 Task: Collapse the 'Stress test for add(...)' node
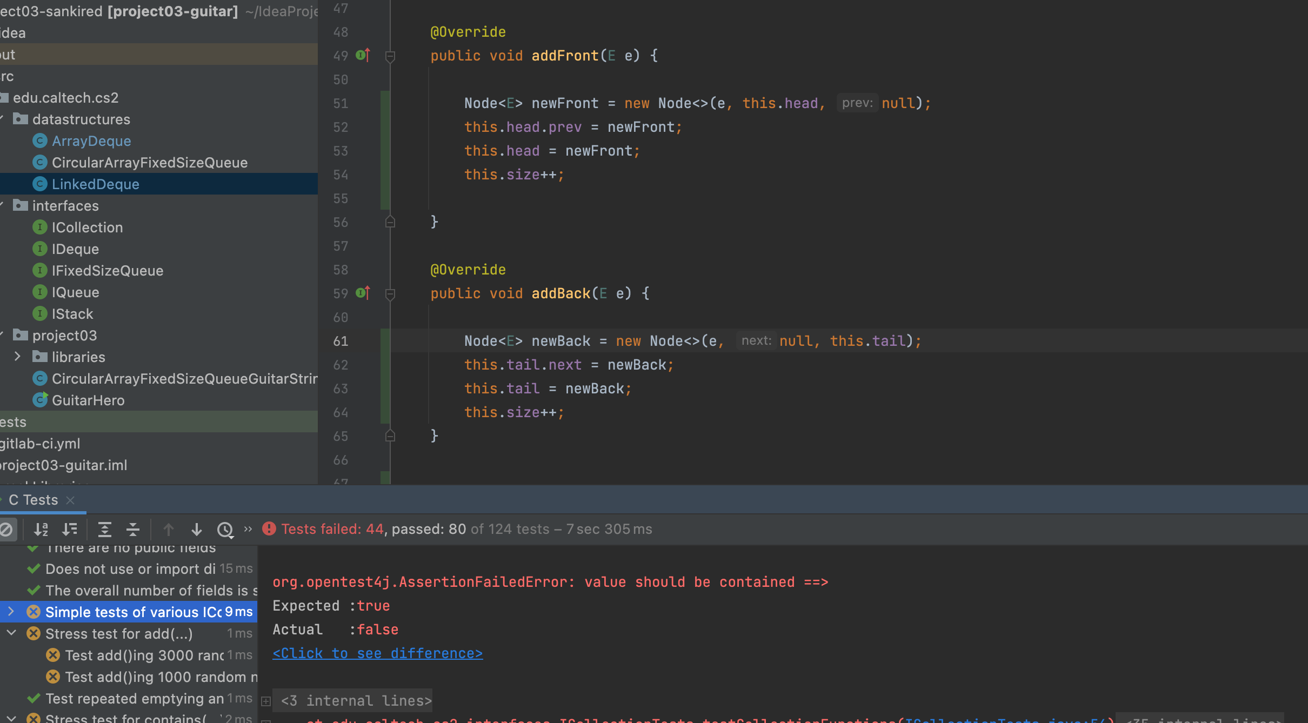coord(11,633)
